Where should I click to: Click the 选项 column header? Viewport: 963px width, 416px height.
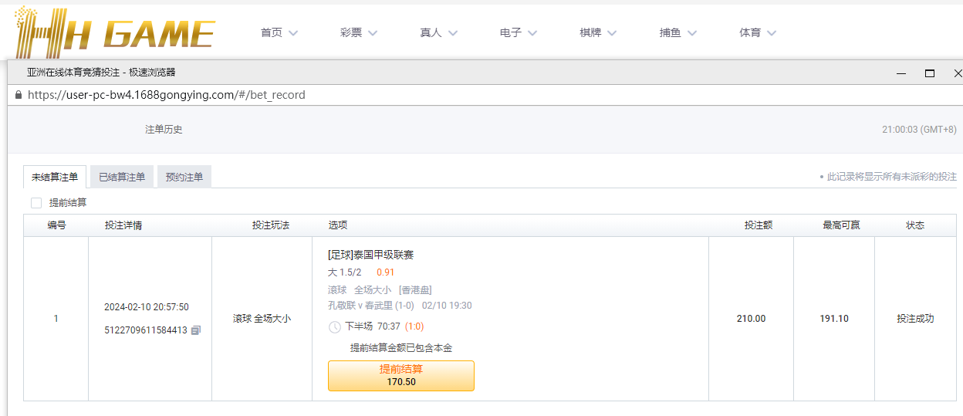coord(338,225)
